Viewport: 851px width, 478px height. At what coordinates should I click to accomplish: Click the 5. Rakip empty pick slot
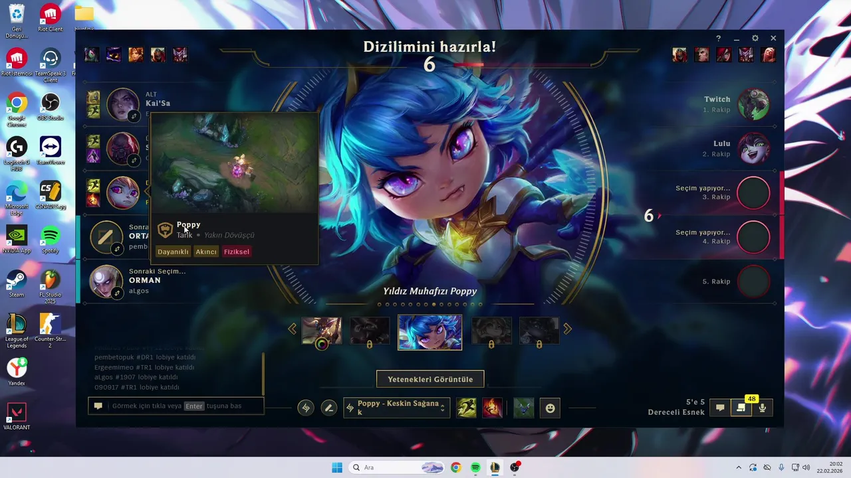753,281
